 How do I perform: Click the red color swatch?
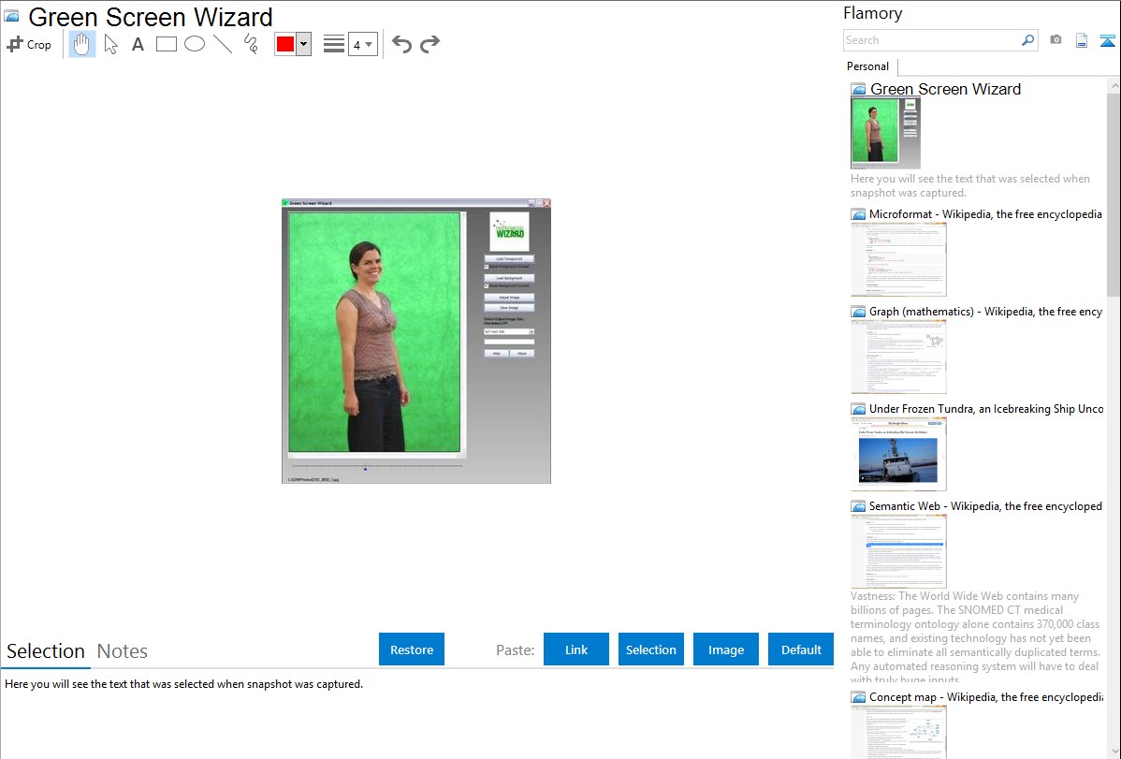285,44
